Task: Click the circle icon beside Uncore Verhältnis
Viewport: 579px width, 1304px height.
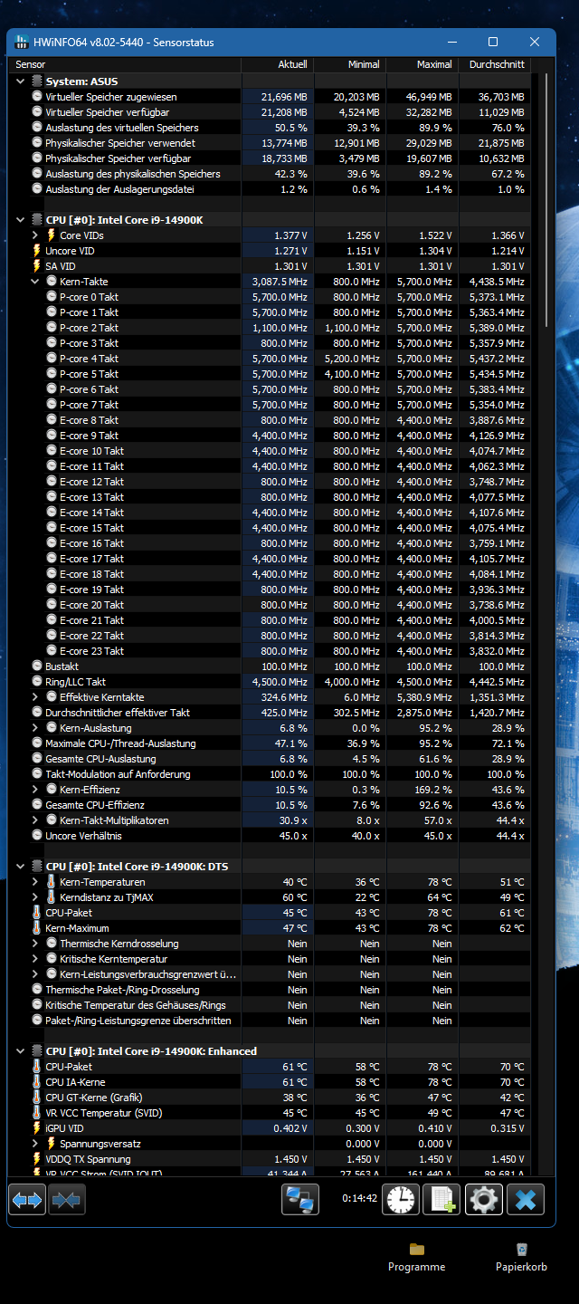Action: pyautogui.click(x=37, y=836)
